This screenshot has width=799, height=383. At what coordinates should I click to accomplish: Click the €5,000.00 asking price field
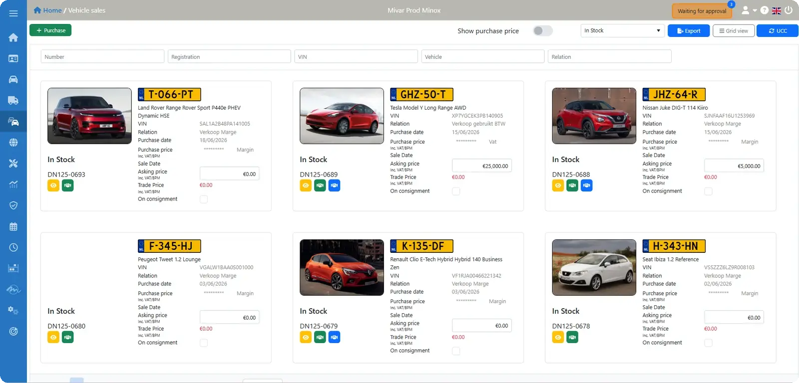[734, 166]
